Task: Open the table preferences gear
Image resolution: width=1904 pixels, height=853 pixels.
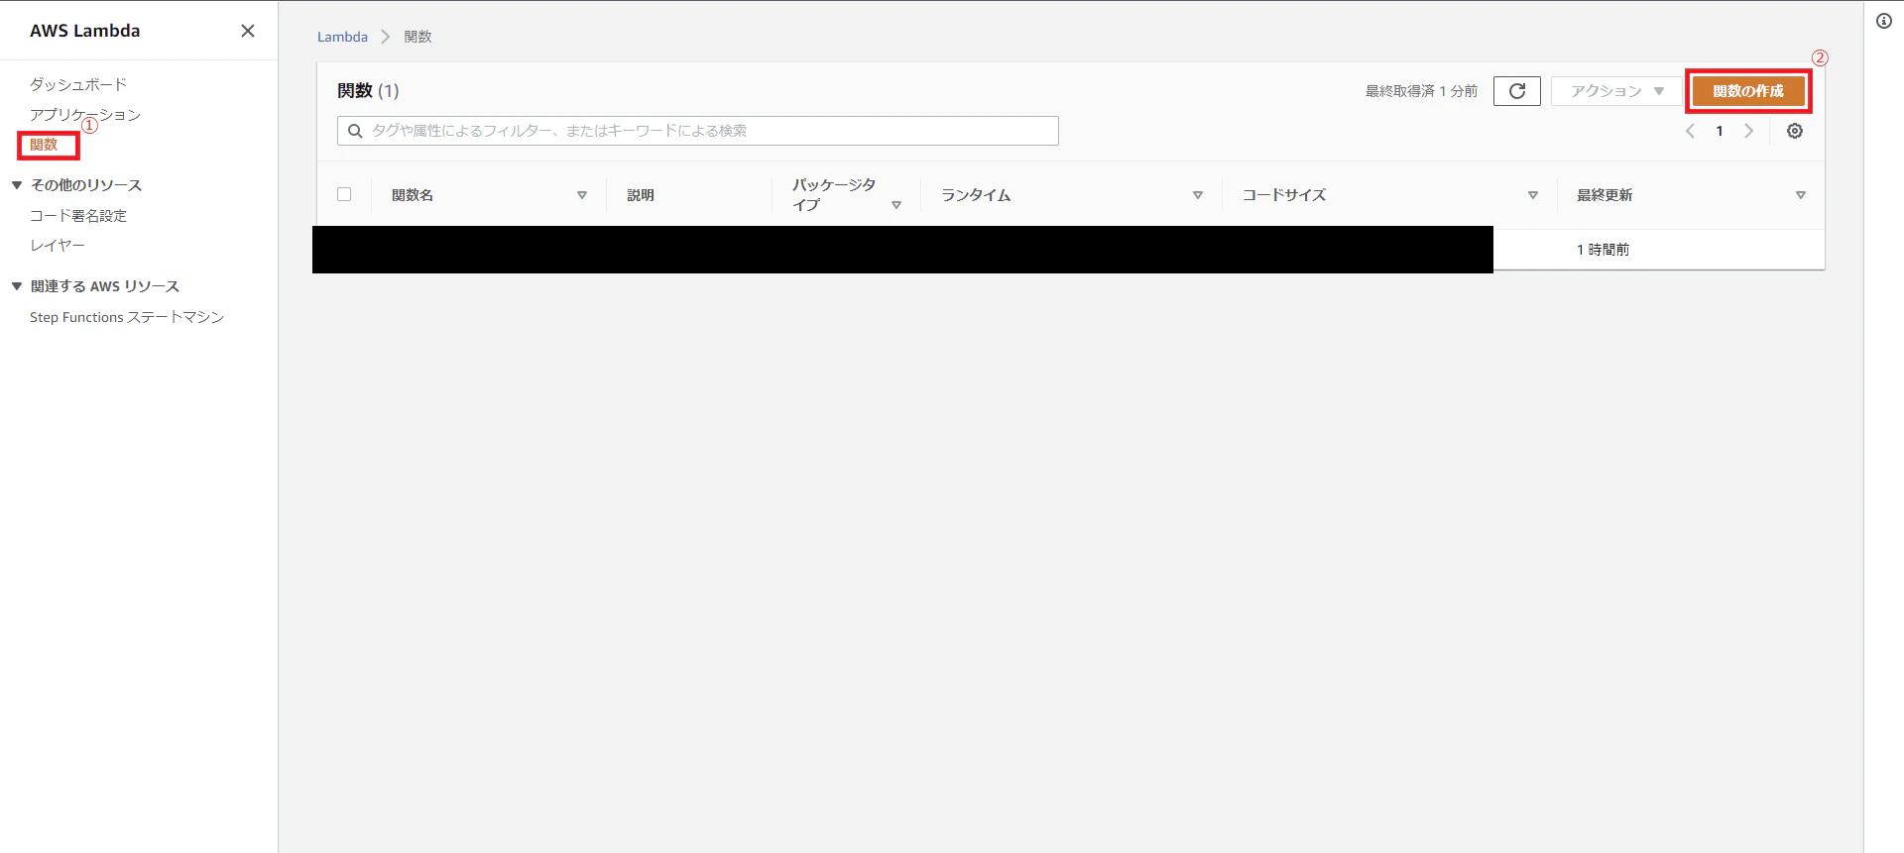Action: pyautogui.click(x=1794, y=131)
